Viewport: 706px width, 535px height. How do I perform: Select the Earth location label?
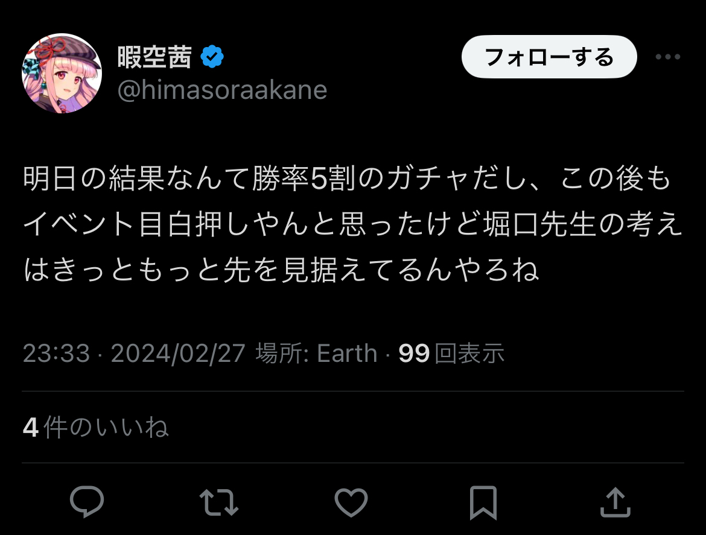click(x=347, y=353)
